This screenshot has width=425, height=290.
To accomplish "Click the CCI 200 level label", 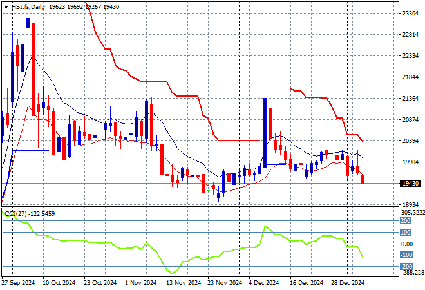I will pos(406,221).
